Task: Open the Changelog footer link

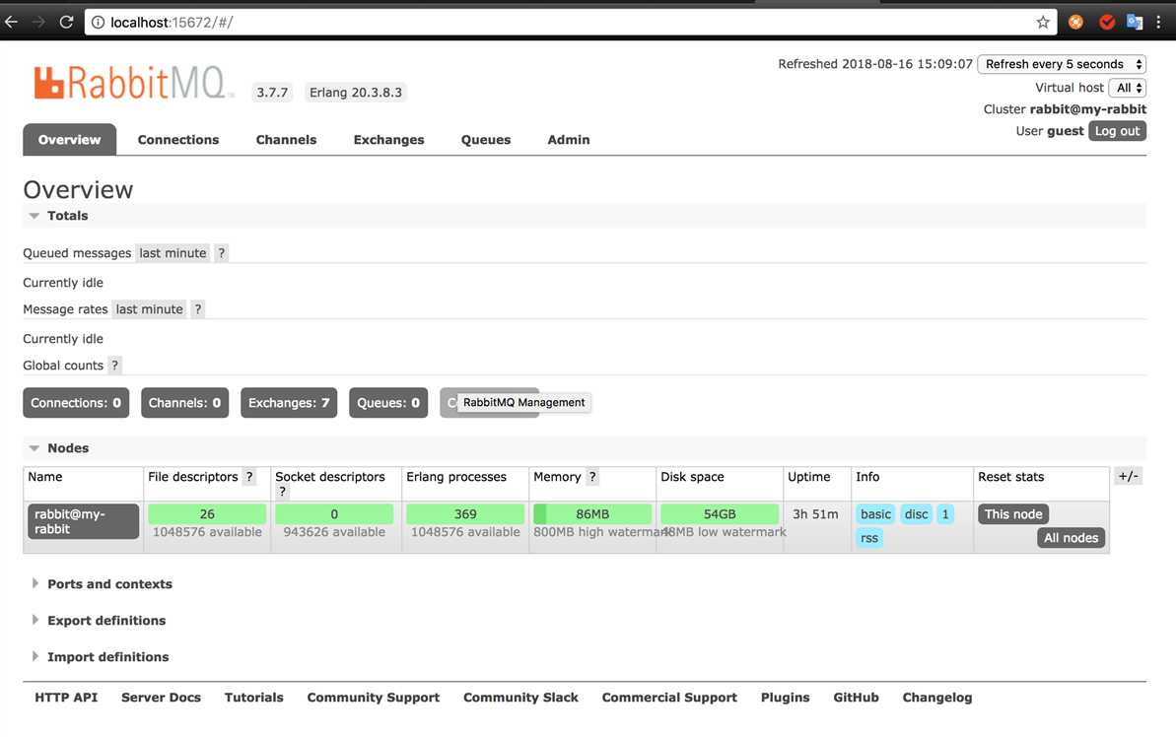Action: 936,698
